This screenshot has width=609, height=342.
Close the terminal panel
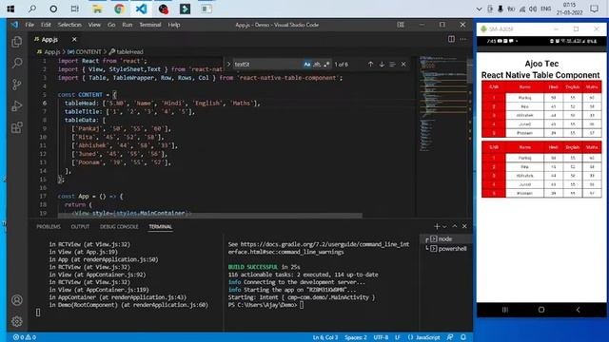pyautogui.click(x=464, y=226)
